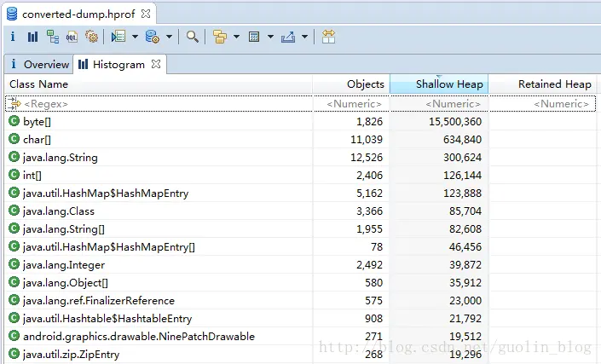Expand the group by dropdown arrow
Screen dimensions: 601x364
coord(236,37)
